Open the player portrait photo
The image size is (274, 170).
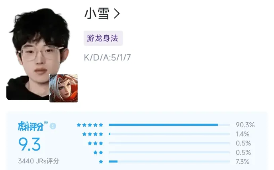[x=39, y=54]
